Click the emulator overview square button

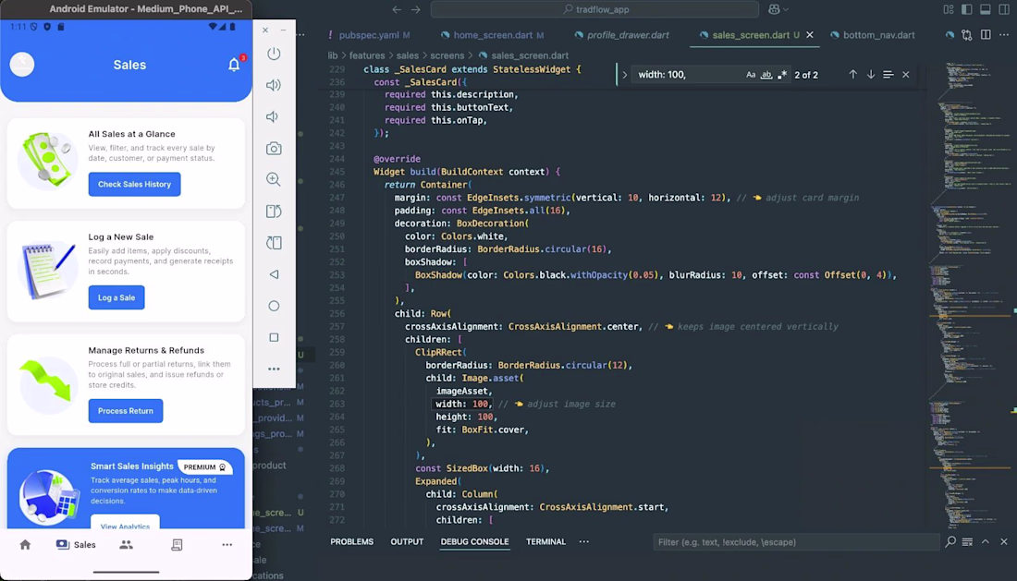tap(274, 337)
